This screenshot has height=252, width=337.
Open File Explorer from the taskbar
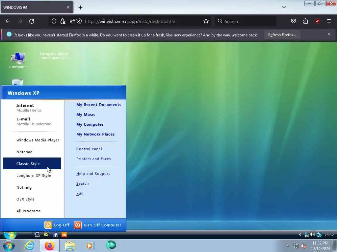pyautogui.click(x=70, y=246)
